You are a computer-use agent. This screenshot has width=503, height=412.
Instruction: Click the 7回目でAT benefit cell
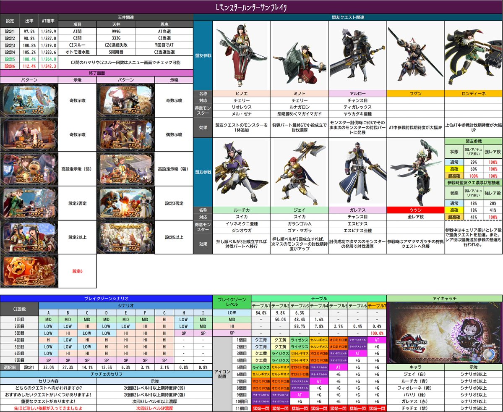click(x=164, y=45)
